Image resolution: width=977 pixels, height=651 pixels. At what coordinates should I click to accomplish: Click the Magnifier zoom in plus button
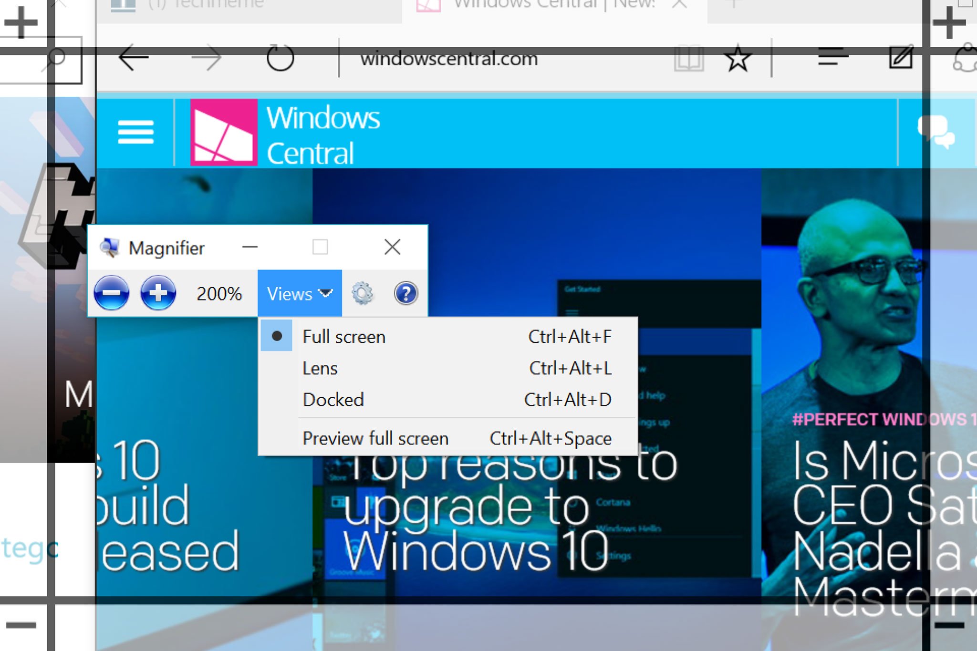158,293
